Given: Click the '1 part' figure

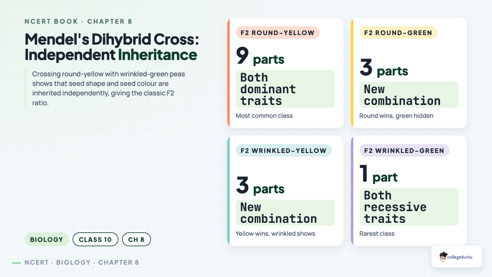Looking at the screenshot, I should pyautogui.click(x=379, y=174).
